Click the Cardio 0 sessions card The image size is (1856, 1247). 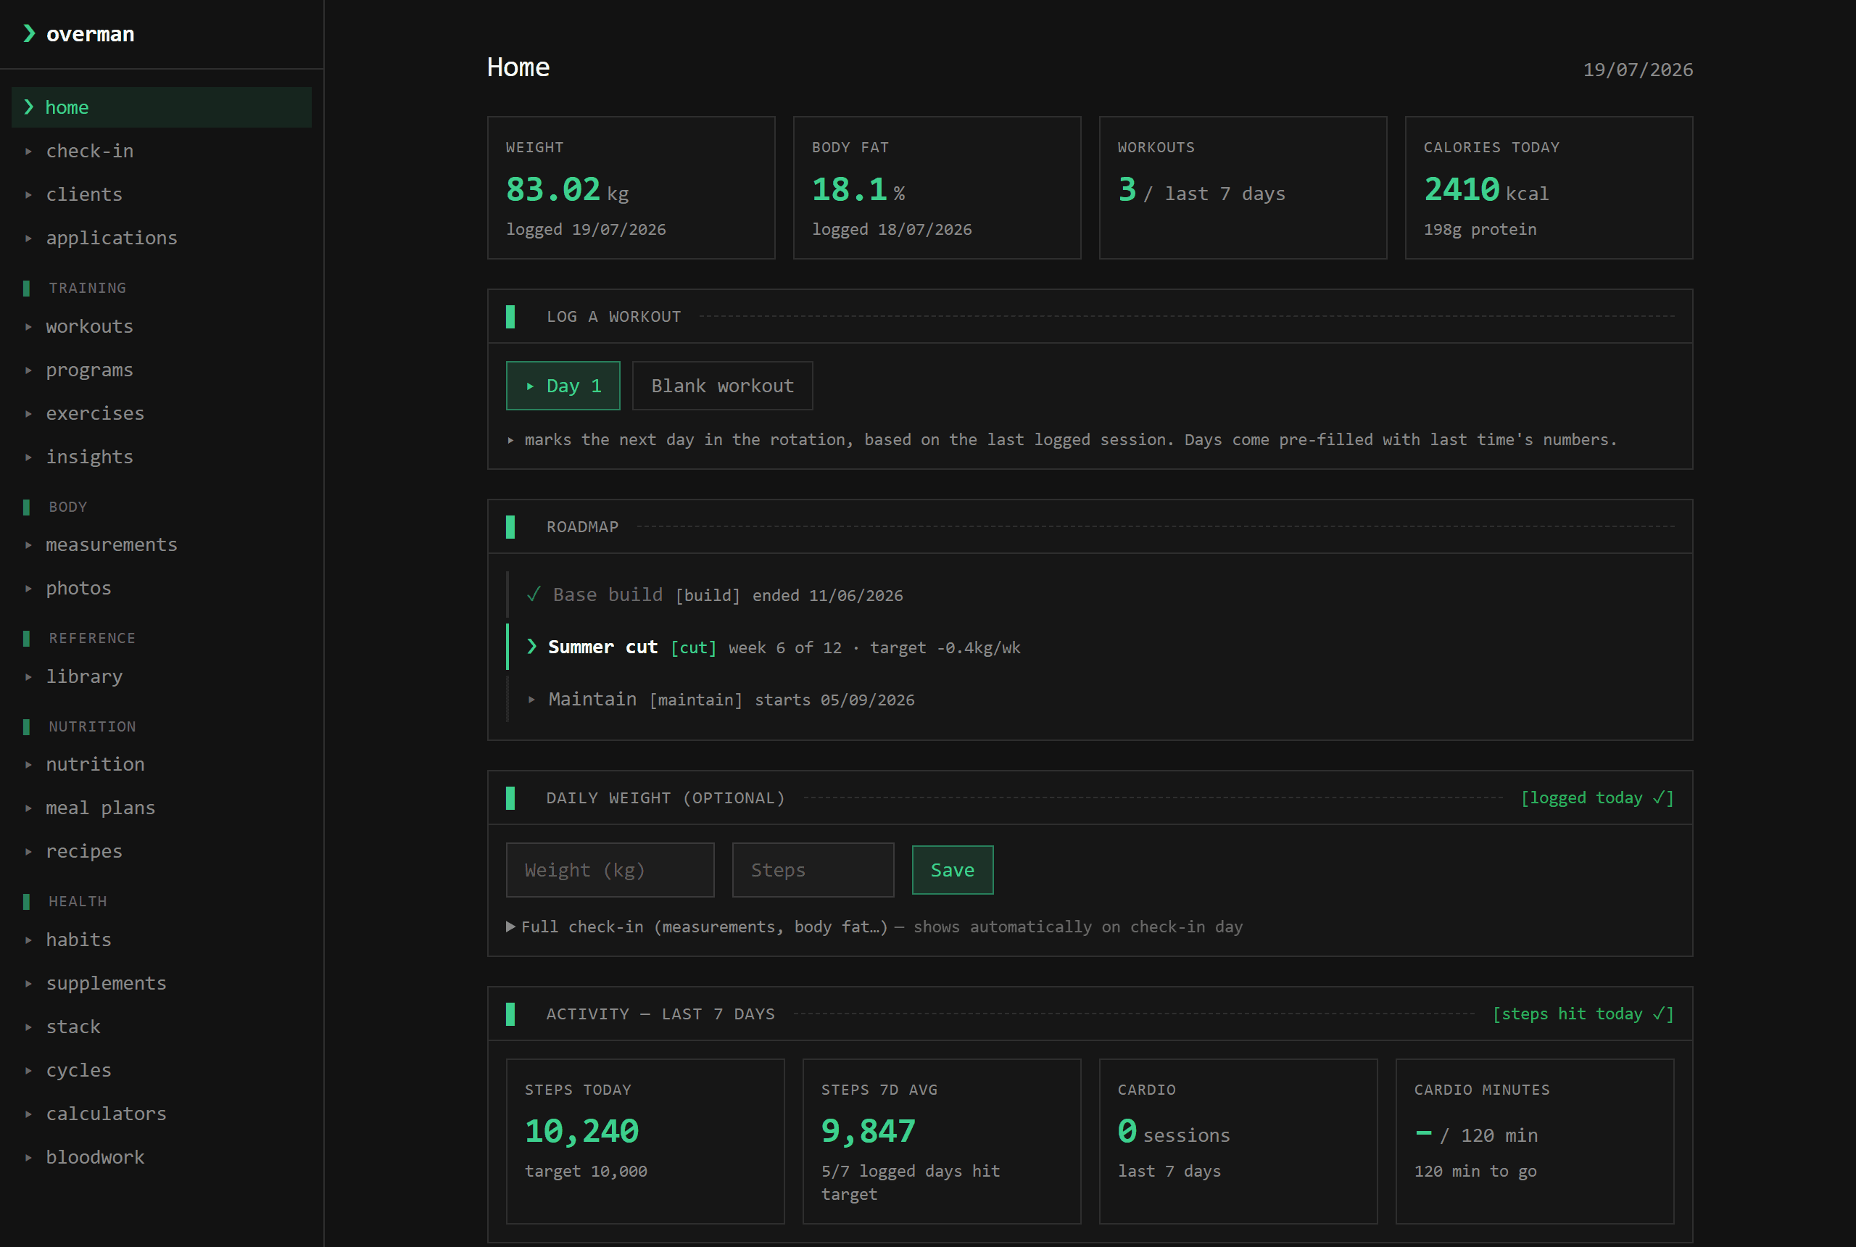pyautogui.click(x=1238, y=1141)
